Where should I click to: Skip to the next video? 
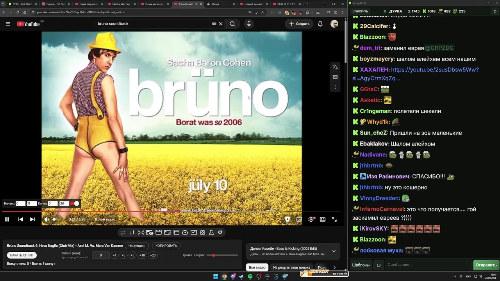[x=32, y=219]
